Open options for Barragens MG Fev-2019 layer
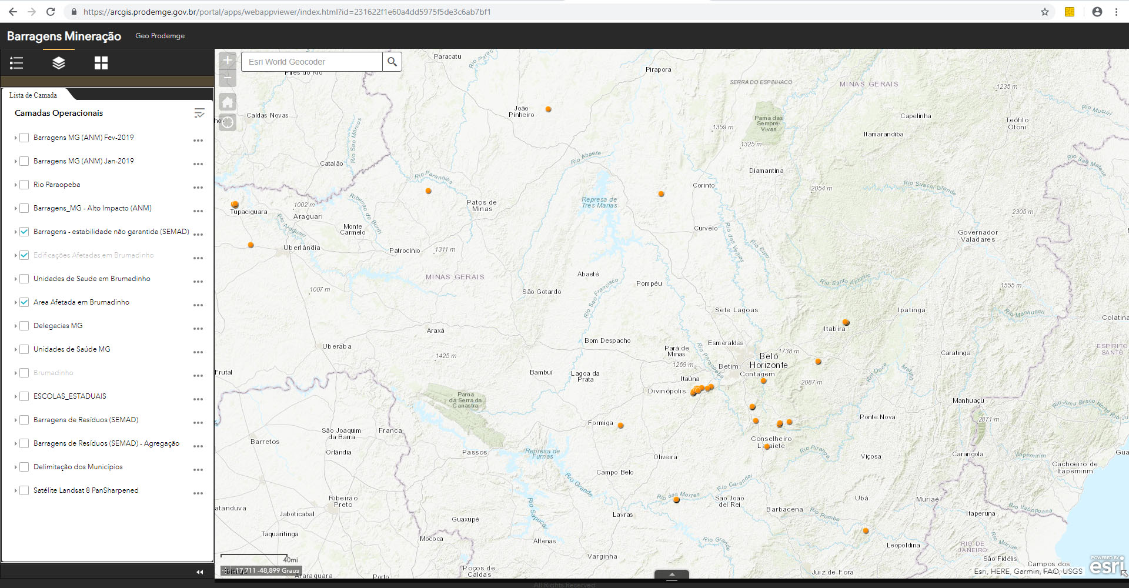Image resolution: width=1129 pixels, height=588 pixels. click(x=198, y=141)
